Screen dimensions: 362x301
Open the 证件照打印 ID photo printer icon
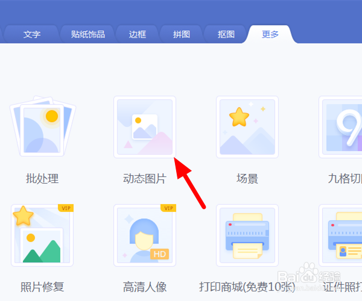tap(340, 235)
